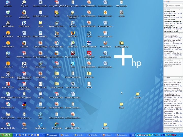Open the Papierkorb recycle bin
183x137 pixels.
point(8,14)
